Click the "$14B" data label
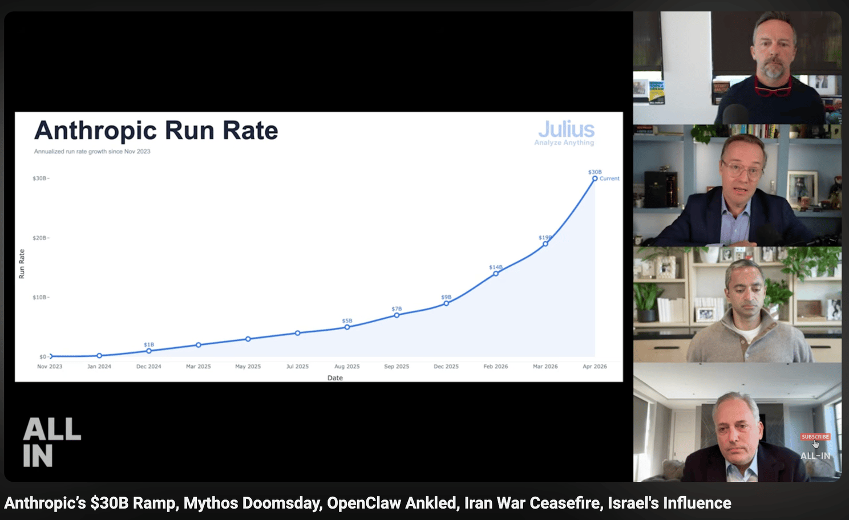849x520 pixels. click(x=496, y=267)
